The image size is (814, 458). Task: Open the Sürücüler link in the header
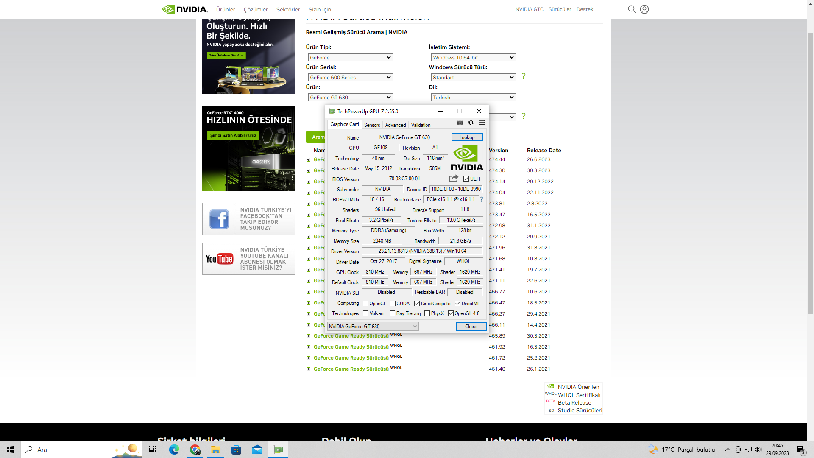tap(560, 9)
